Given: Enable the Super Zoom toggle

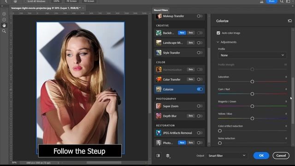Looking at the screenshot, I should 200,106.
